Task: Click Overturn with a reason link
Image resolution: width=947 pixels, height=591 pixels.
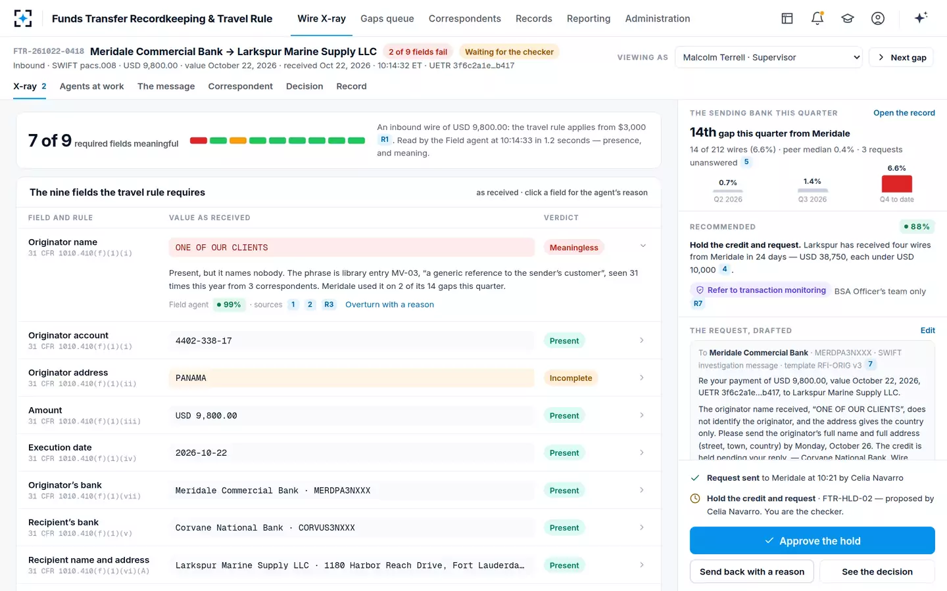Action: [389, 305]
